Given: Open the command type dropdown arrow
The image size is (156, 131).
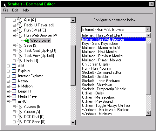Looking at the screenshot, I should [x=148, y=29].
